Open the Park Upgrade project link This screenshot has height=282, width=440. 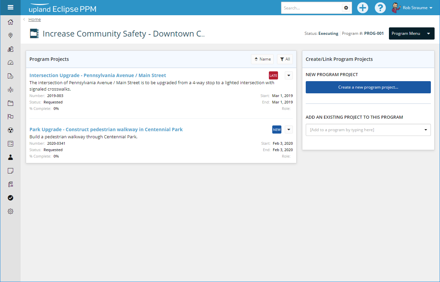(106, 130)
